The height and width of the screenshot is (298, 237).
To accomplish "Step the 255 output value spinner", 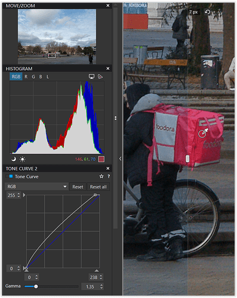I will pyautogui.click(x=19, y=195).
